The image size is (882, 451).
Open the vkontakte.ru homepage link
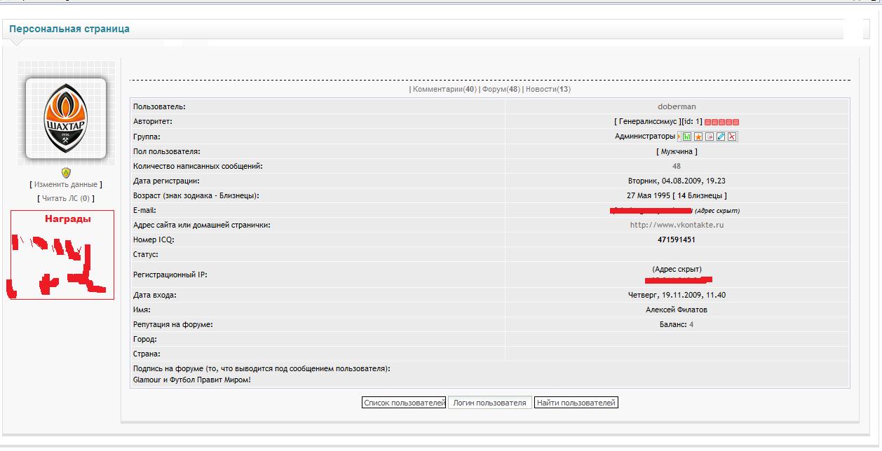pos(677,225)
